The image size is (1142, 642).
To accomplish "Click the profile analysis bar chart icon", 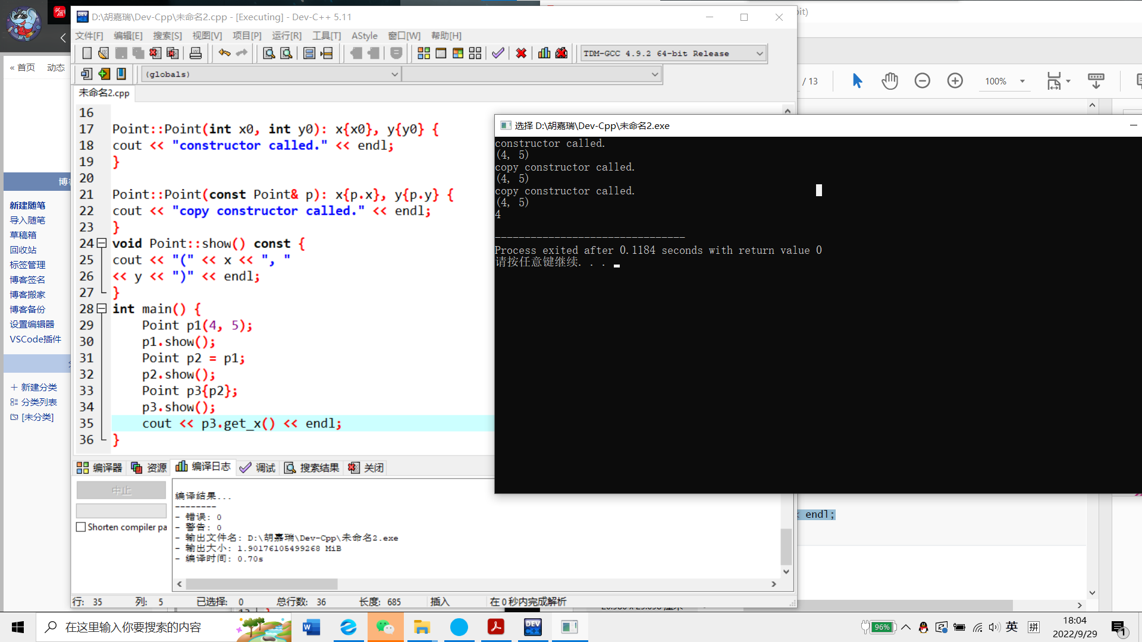I will [544, 53].
